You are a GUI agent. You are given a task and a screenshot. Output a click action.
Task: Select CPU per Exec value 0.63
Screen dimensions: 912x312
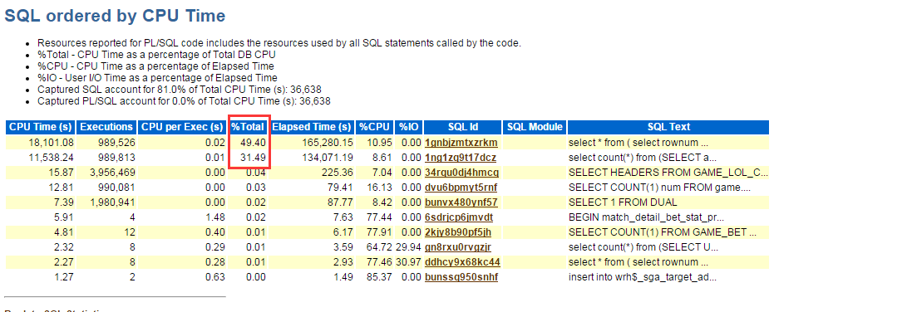(215, 277)
